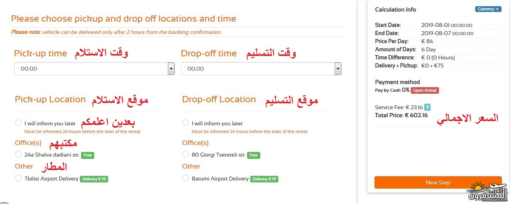Viewport: 510px width, 204px height.
Task: Click the Free badge beside 80 Giorgi Tsereteli
Action: [254, 155]
